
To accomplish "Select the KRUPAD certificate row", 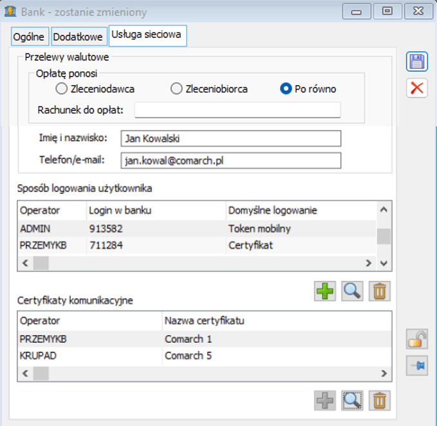I will pos(205,356).
